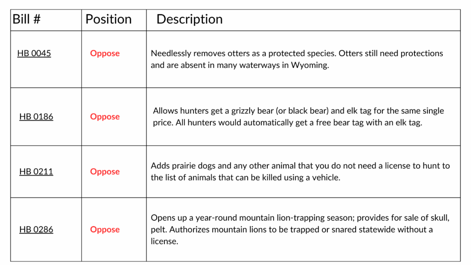Follow the HB 0211 bill link

[36, 172]
